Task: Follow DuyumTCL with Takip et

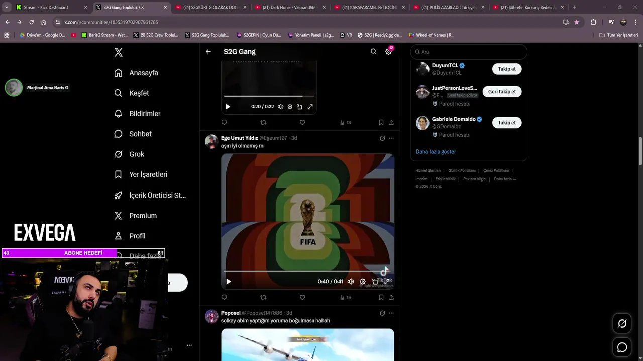Action: click(x=507, y=69)
